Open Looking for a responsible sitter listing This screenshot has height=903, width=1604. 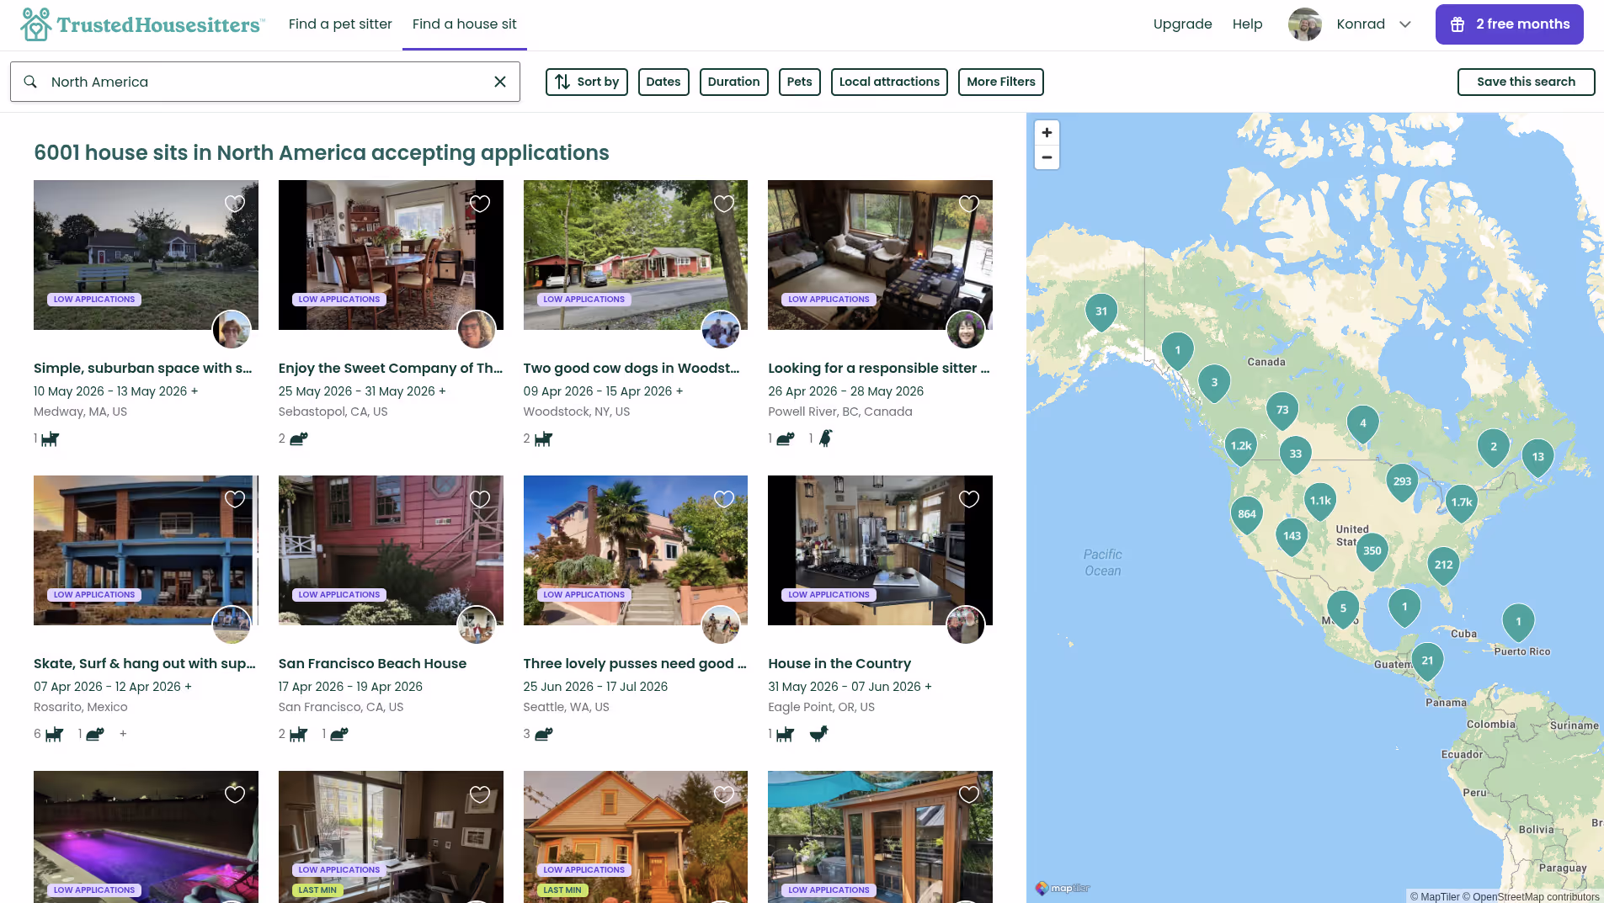879,369
